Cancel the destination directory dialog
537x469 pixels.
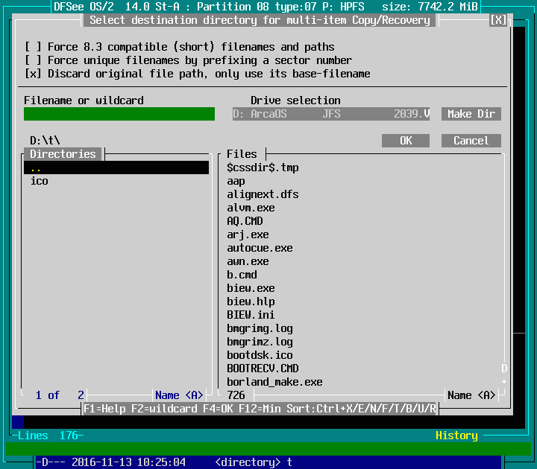(471, 141)
